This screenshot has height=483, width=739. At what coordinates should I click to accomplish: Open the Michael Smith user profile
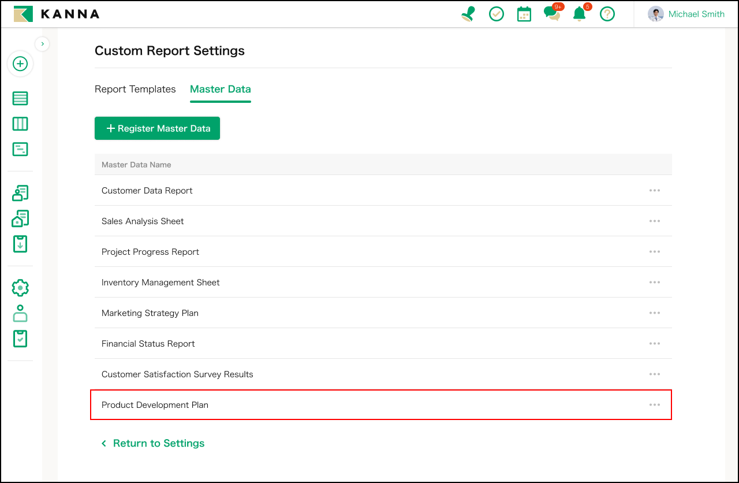[x=686, y=14]
